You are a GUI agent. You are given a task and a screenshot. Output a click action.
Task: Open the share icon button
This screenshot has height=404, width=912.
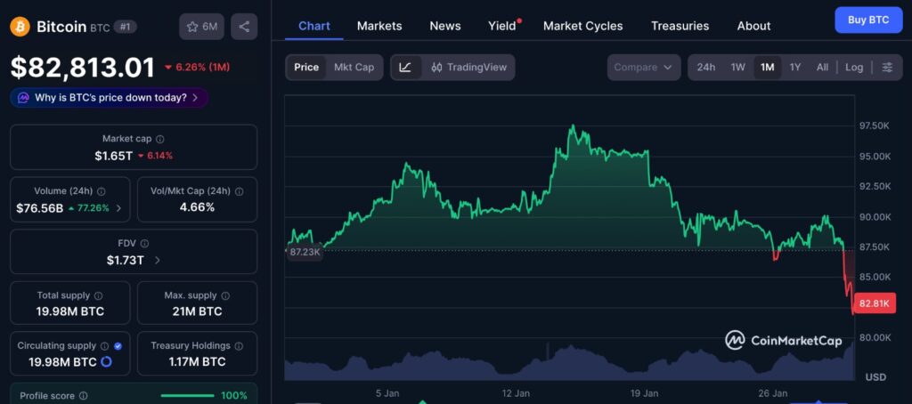pyautogui.click(x=244, y=26)
